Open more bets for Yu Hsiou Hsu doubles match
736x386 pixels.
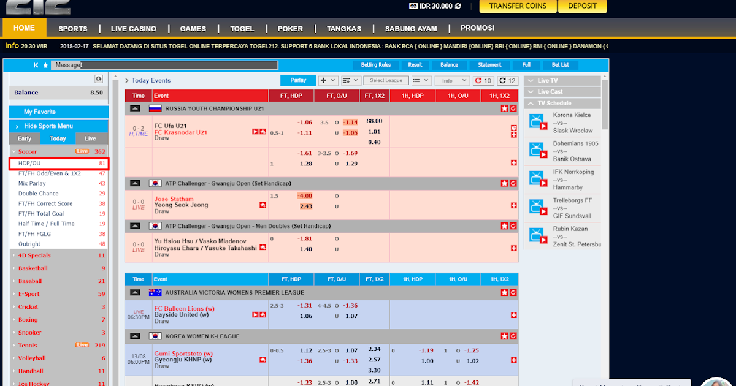coord(513,248)
